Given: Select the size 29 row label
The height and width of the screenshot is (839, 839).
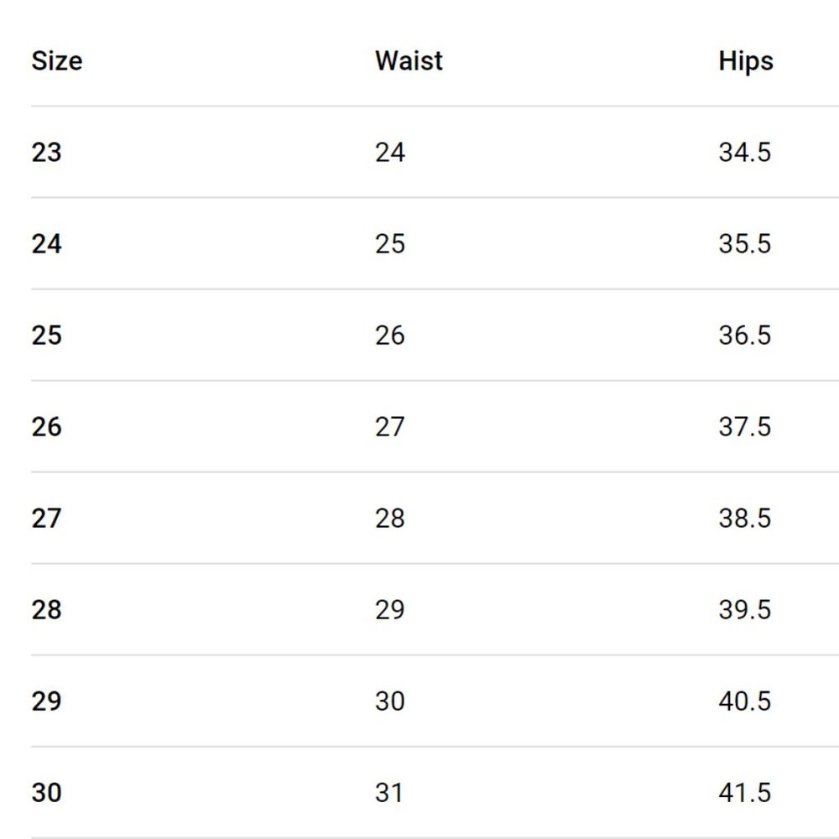Looking at the screenshot, I should pos(47,701).
